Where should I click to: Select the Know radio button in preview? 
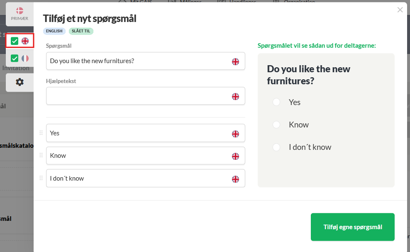(x=276, y=125)
